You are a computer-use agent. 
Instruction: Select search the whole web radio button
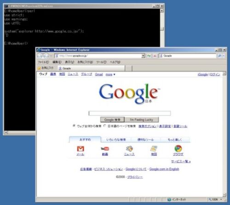[74, 126]
